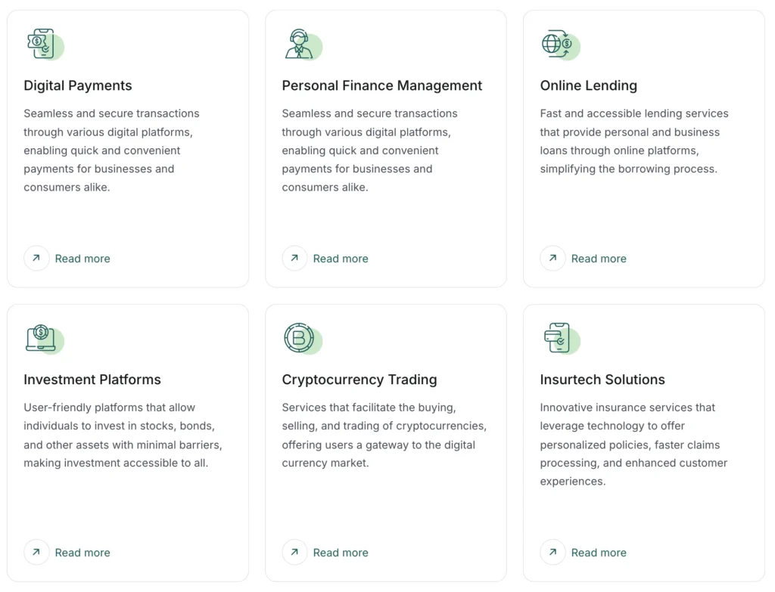Open Read more for Insurtech Solutions
Image resolution: width=775 pixels, height=592 pixels.
[599, 552]
